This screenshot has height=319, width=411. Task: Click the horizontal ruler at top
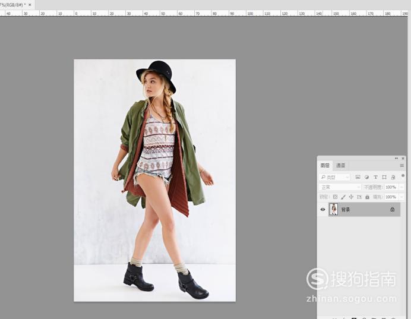pyautogui.click(x=204, y=13)
